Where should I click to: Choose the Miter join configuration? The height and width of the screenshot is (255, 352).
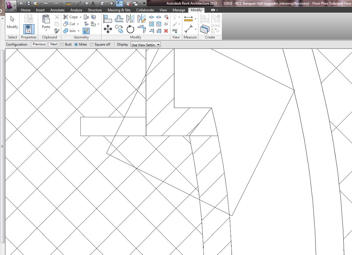point(76,44)
